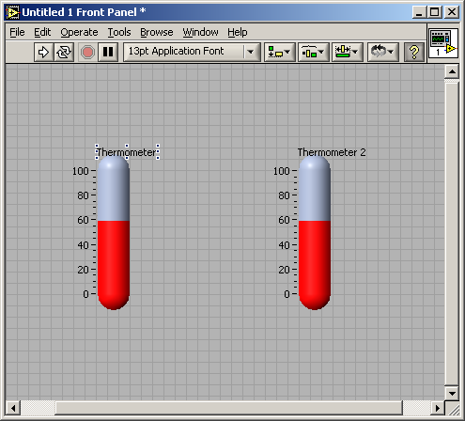Open the Tools menu

pos(119,32)
